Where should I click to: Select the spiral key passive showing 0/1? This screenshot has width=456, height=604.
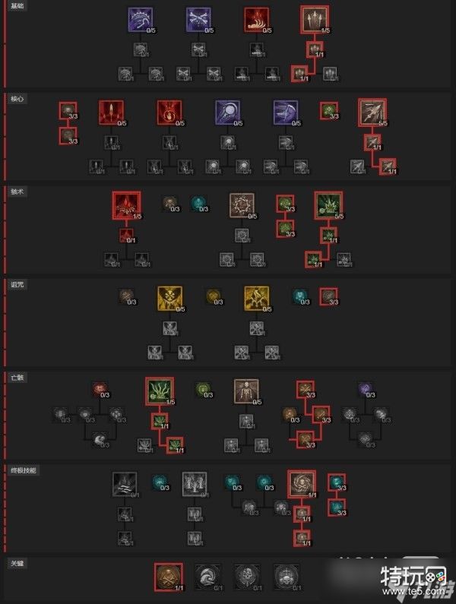(207, 577)
